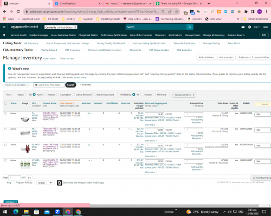
Task: Open the Windows notification center icon
Action: [264, 212]
